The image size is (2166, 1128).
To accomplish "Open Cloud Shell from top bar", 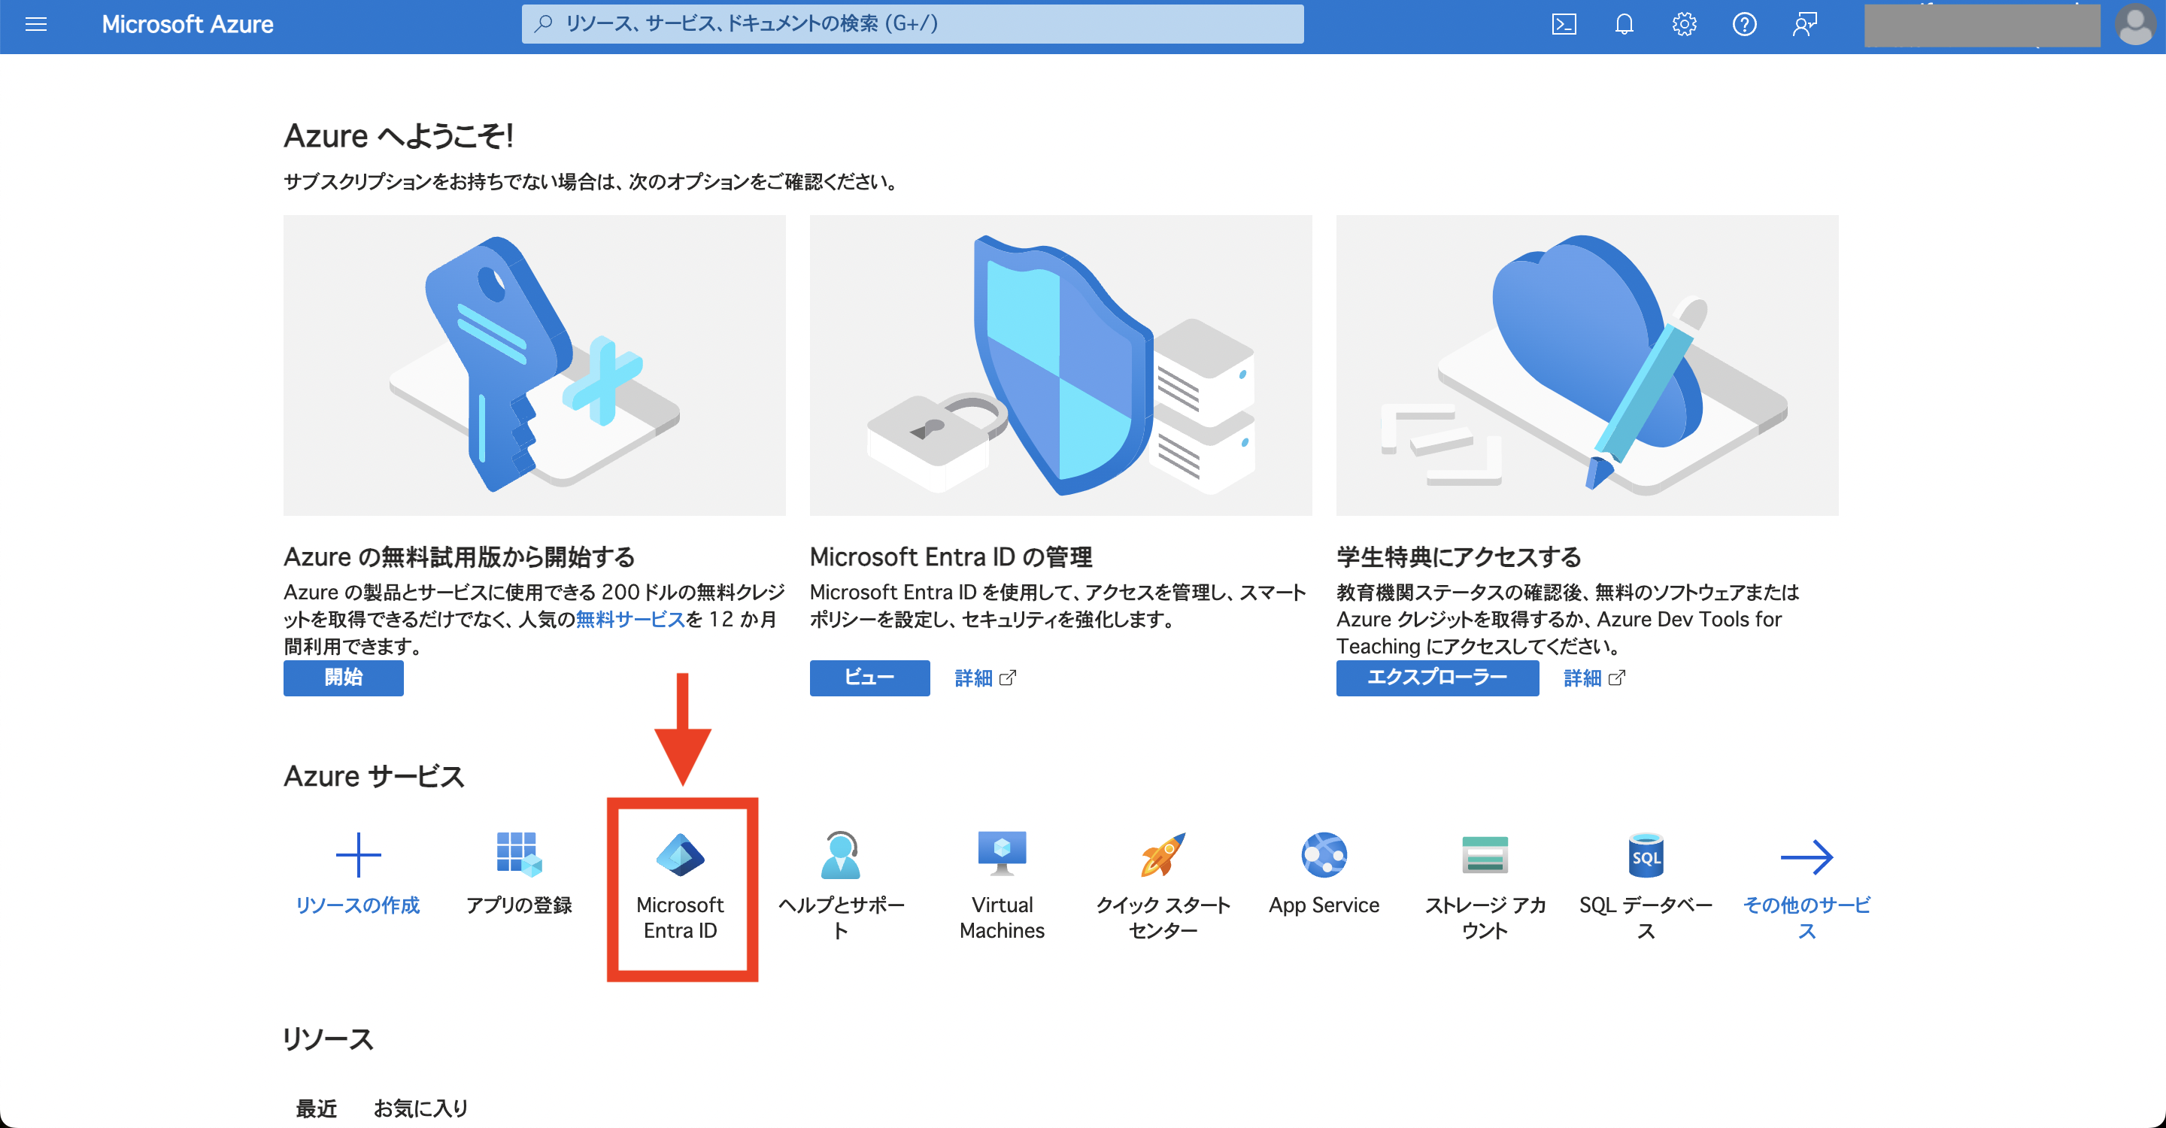I will (1563, 24).
